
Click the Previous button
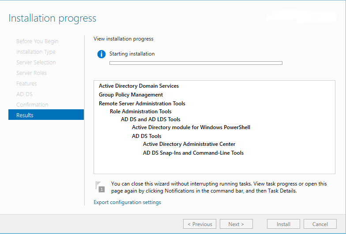[199, 224]
